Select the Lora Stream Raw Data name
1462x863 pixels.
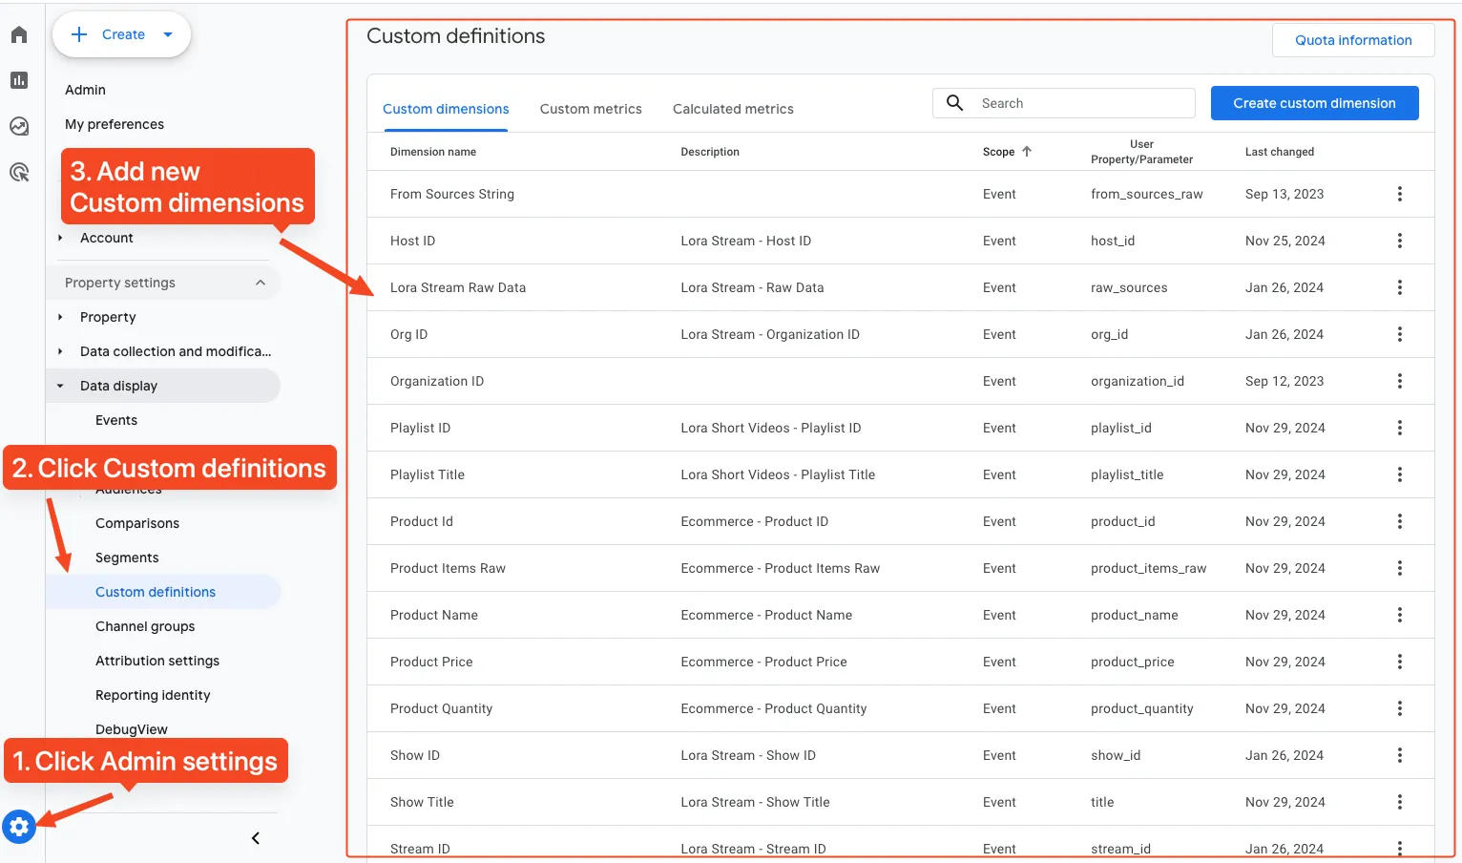click(458, 287)
